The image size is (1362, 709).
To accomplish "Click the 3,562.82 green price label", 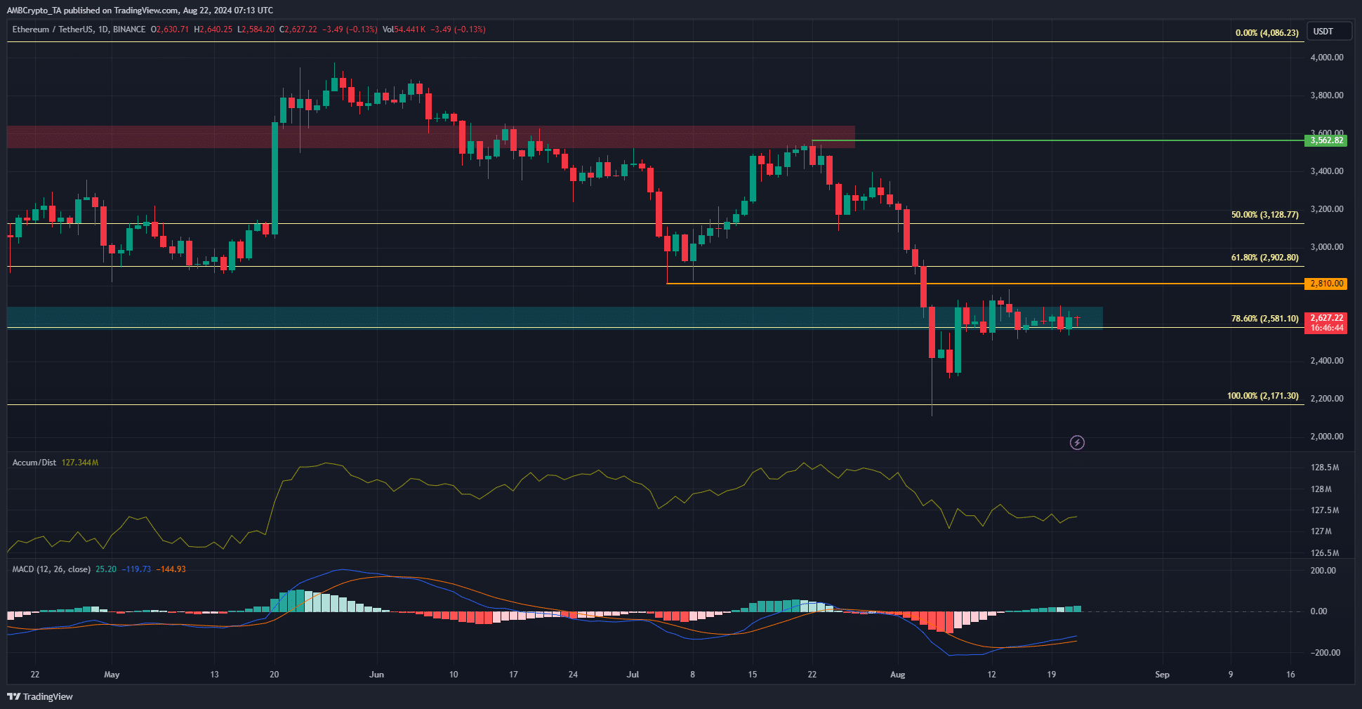I will coord(1326,140).
